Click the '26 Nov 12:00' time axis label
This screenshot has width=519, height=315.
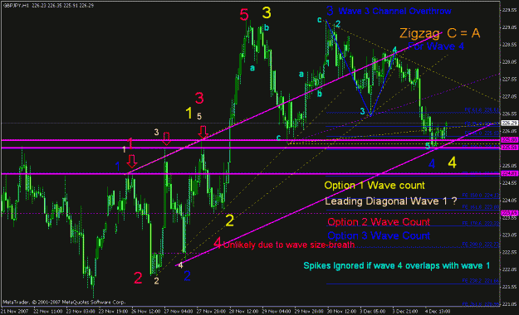(145, 312)
